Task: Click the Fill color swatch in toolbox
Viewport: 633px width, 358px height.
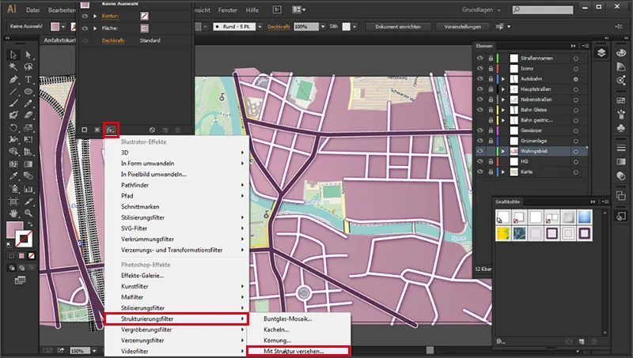Action: (15, 230)
